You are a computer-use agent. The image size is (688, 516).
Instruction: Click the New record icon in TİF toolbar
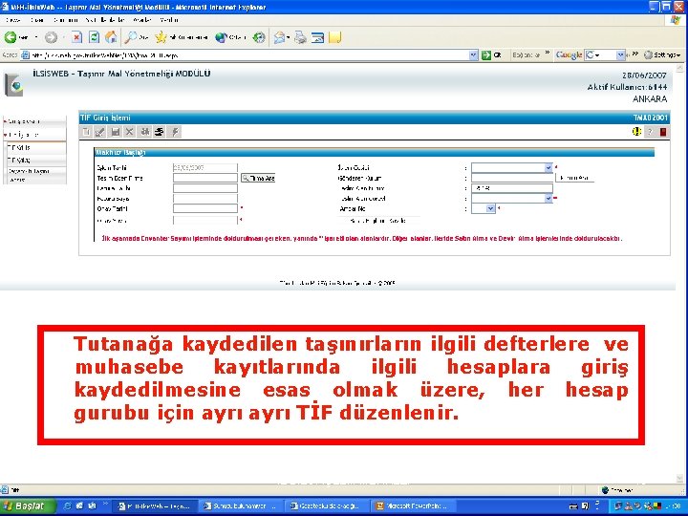[x=86, y=132]
